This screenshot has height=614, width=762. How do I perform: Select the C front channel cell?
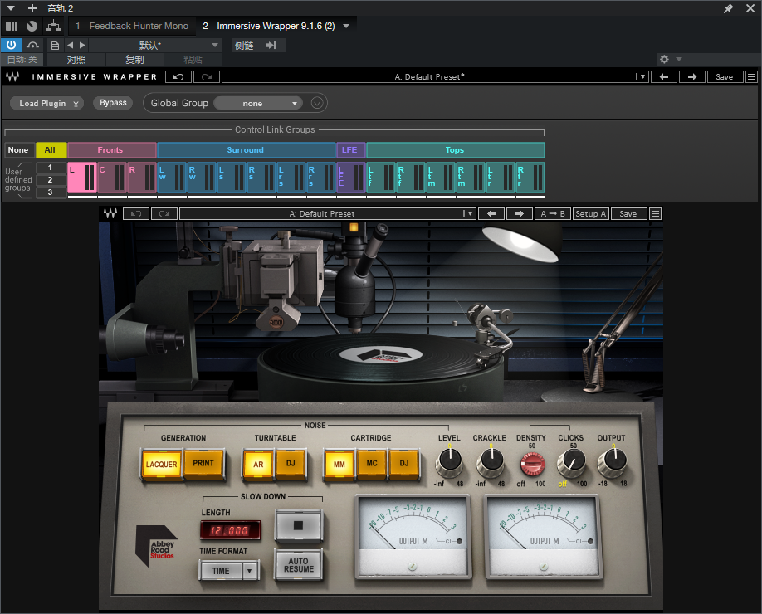(112, 178)
